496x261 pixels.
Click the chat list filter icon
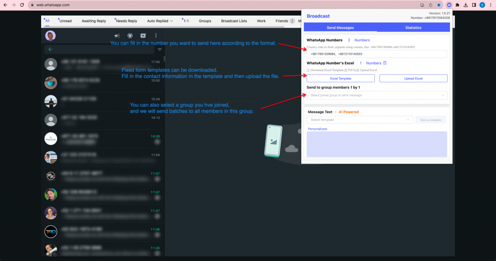[160, 49]
